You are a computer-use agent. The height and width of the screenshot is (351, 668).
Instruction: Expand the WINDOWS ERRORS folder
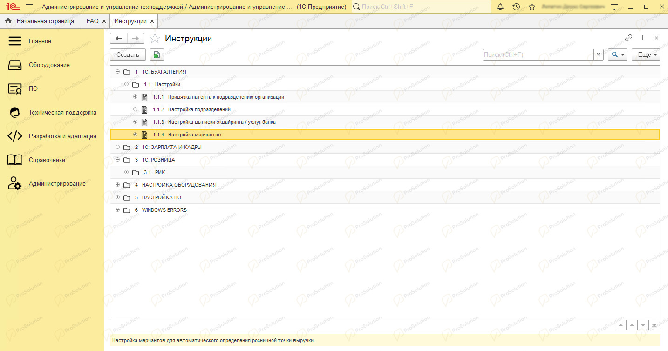[117, 210]
